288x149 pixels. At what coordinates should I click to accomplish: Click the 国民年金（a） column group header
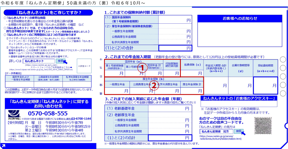(134, 61)
